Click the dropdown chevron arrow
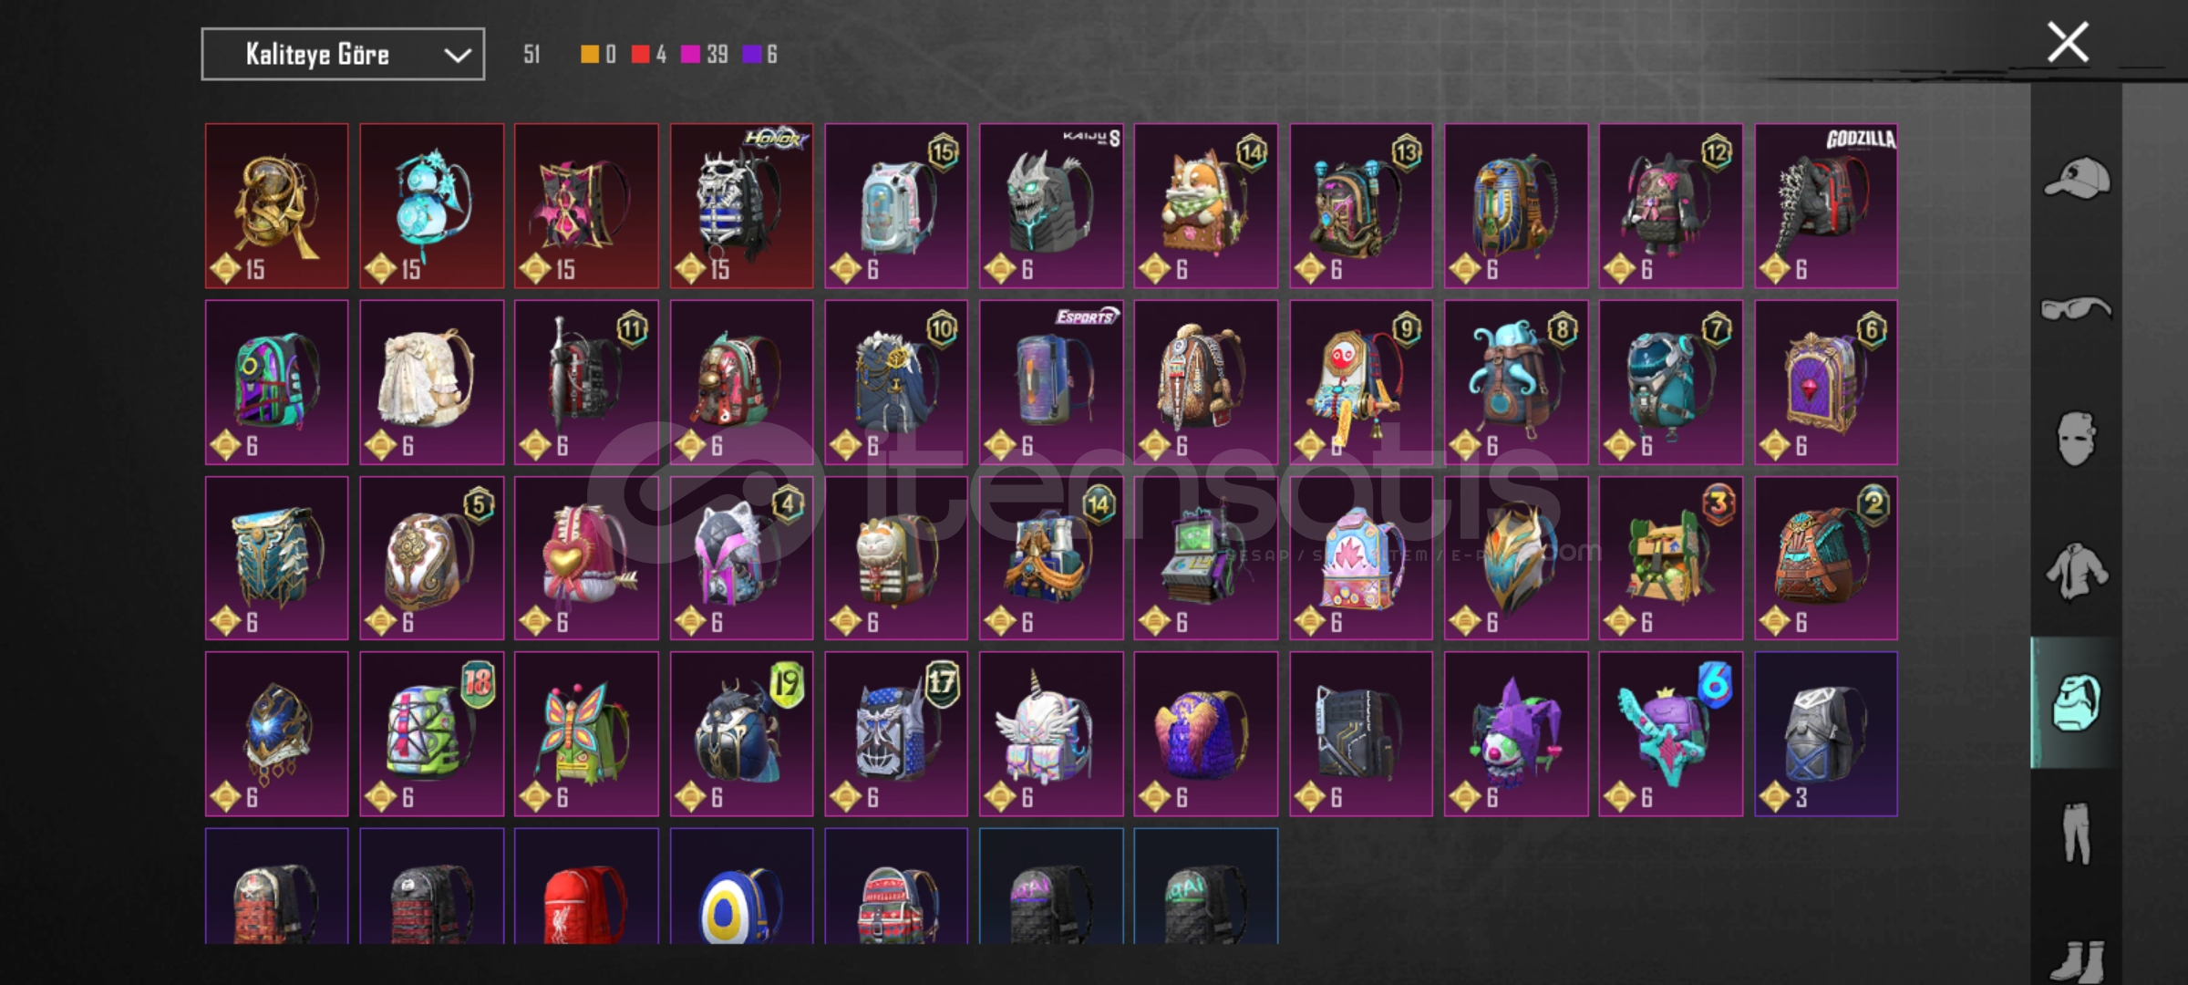 (x=457, y=56)
